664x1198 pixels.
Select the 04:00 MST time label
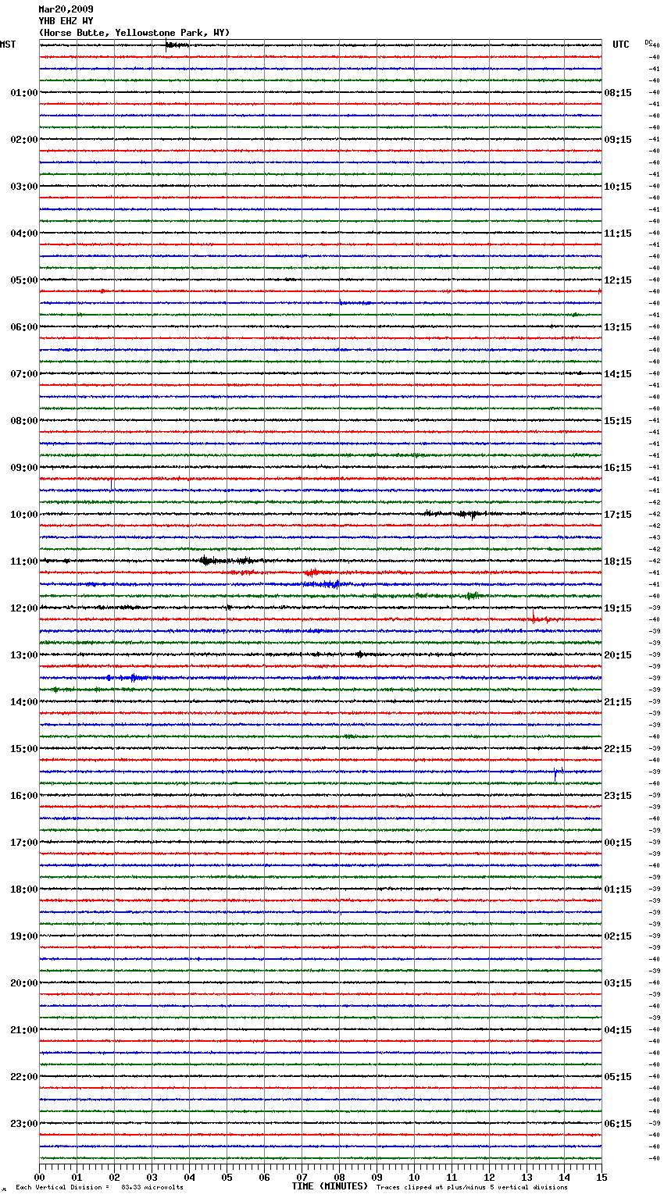pos(24,234)
